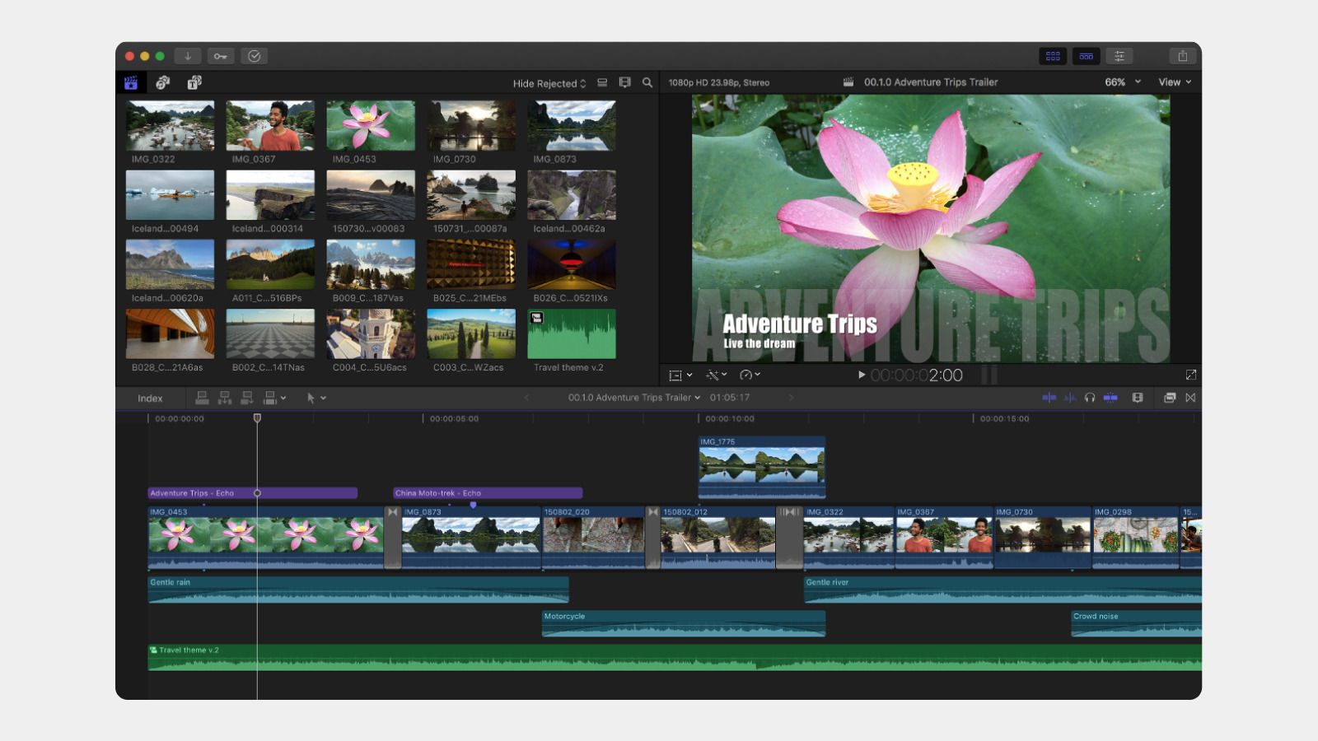This screenshot has width=1318, height=741.
Task: Open the Keyword Editor key icon
Action: [x=221, y=56]
